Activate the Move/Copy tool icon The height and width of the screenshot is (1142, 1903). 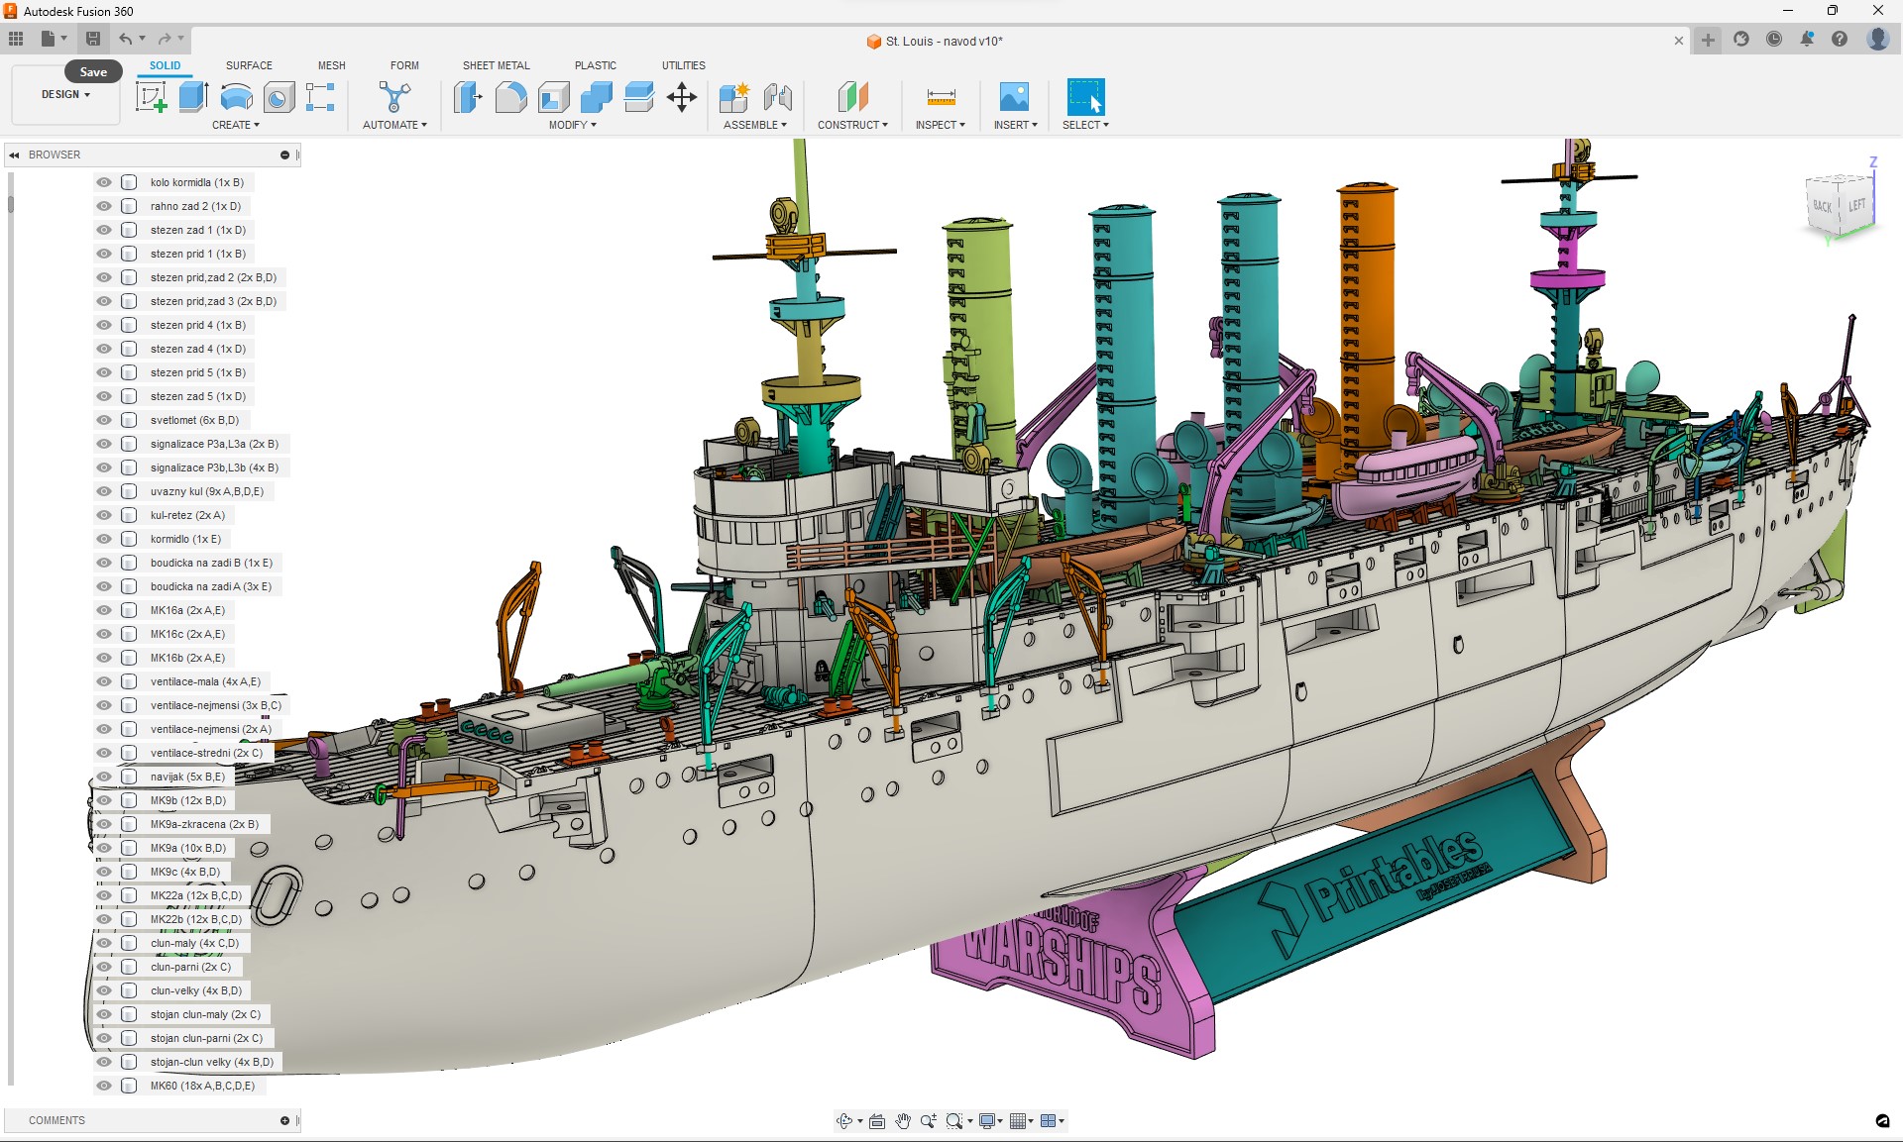(x=682, y=97)
